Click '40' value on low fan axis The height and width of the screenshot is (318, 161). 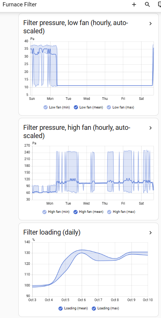click(x=26, y=42)
